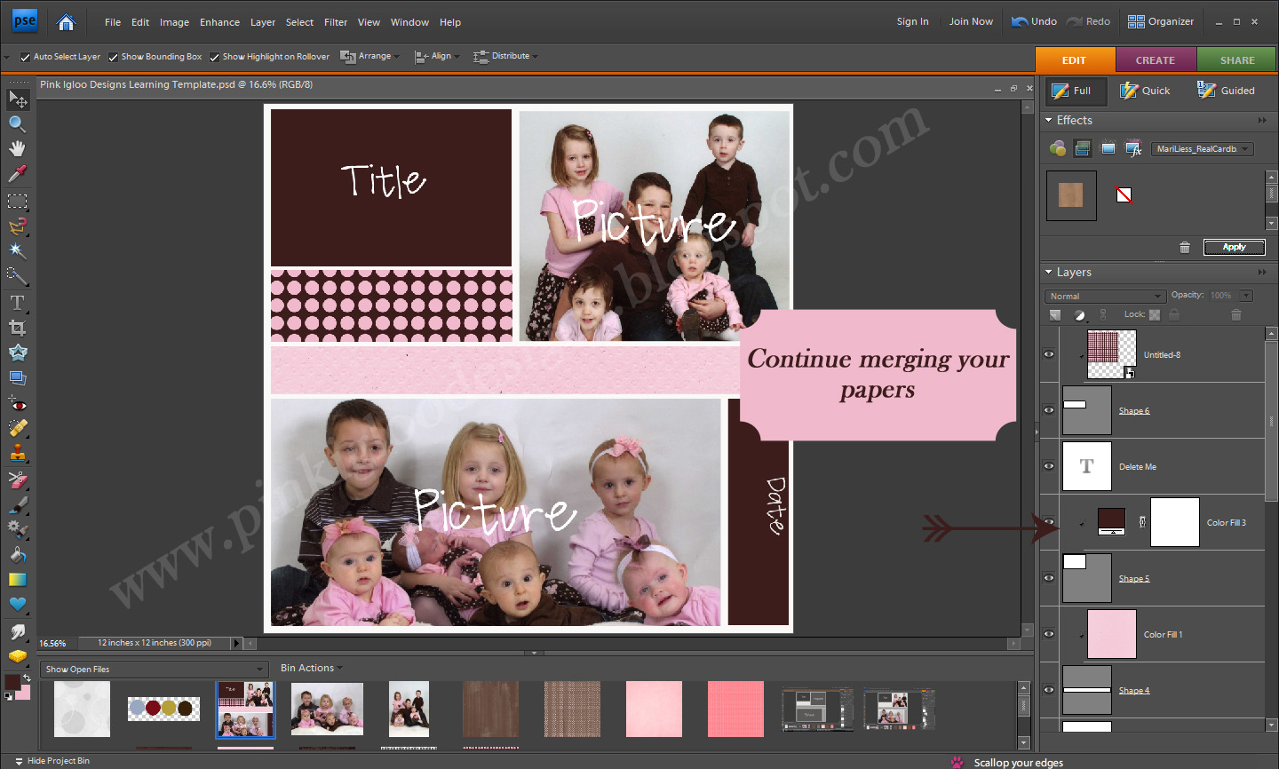The width and height of the screenshot is (1279, 769).
Task: Select the Cookie Cutter tool
Action: pyautogui.click(x=18, y=353)
